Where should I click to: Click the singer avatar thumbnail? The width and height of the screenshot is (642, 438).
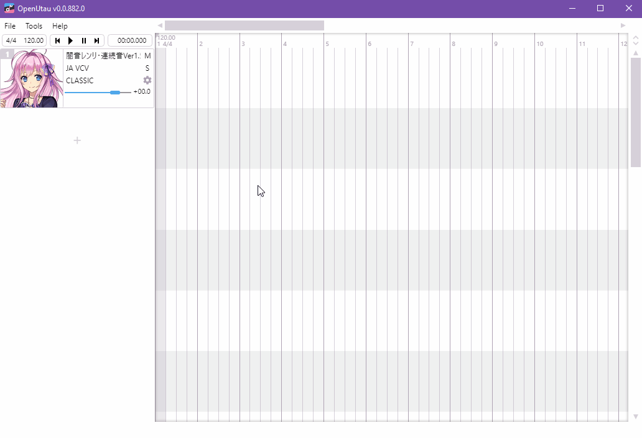point(32,78)
